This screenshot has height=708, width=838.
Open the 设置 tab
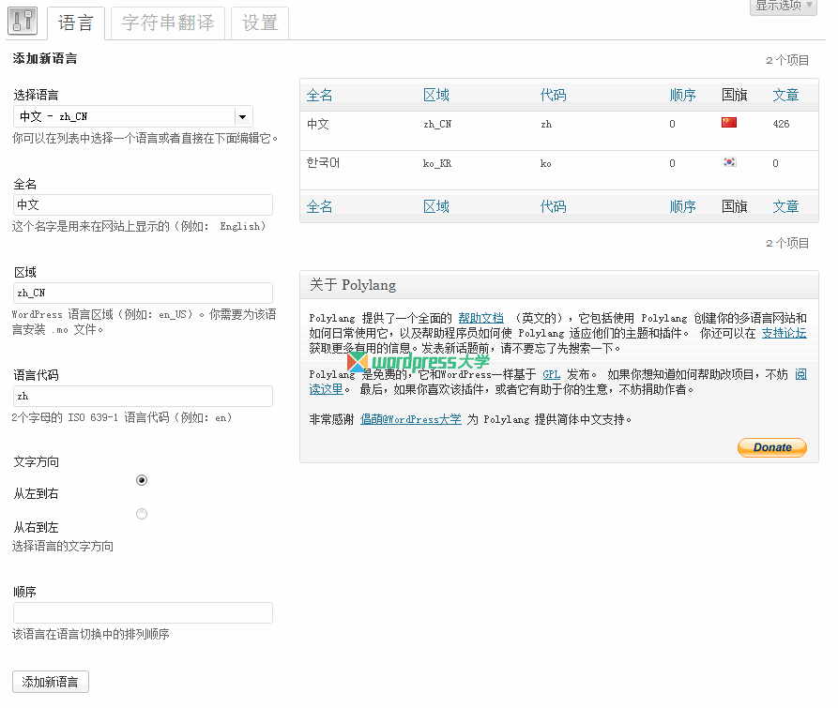(x=259, y=23)
